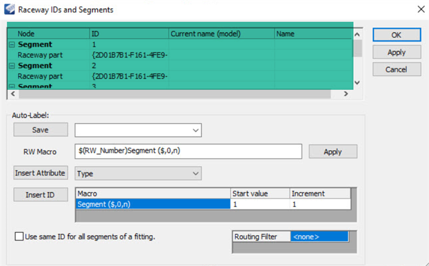Screen dimensions: 429x266
Task: Click the Insert Attribute button
Action: click(41, 173)
